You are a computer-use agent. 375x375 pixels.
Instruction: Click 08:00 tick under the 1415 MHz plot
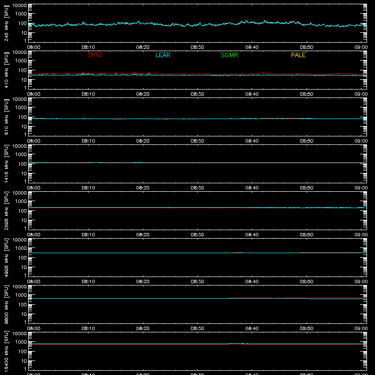pyautogui.click(x=34, y=188)
